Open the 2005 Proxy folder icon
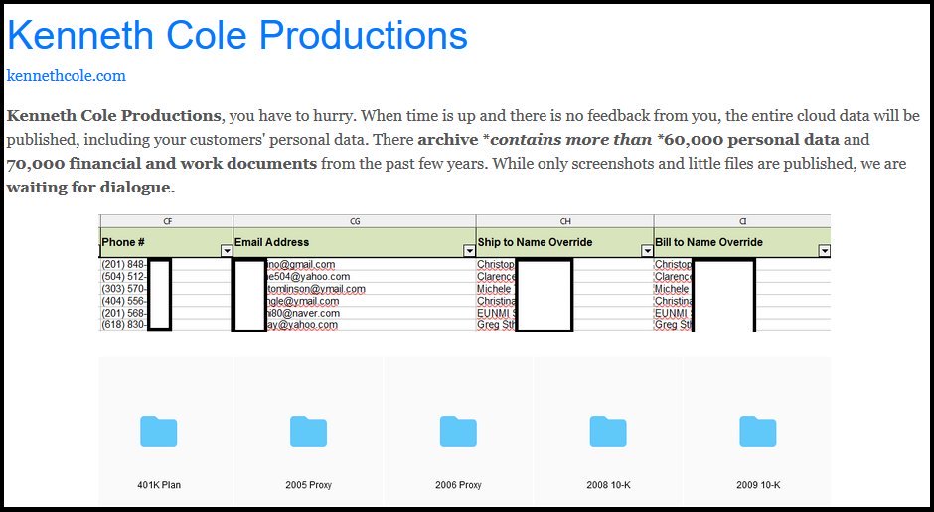Image resolution: width=934 pixels, height=512 pixels. (x=308, y=432)
